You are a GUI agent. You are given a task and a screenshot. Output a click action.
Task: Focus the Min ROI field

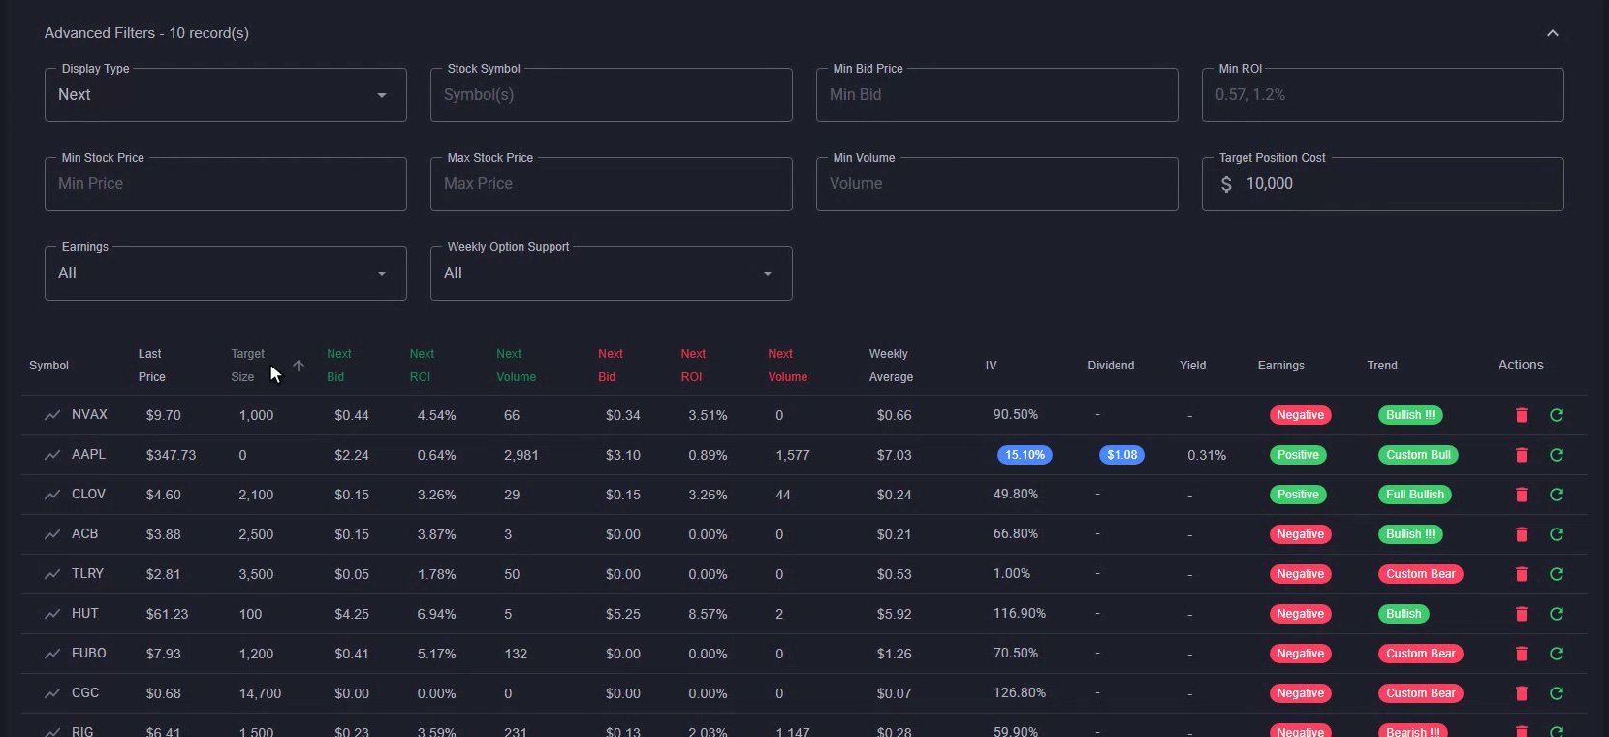click(1383, 95)
